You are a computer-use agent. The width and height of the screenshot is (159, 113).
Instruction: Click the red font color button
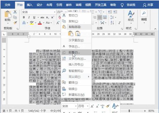(40, 23)
